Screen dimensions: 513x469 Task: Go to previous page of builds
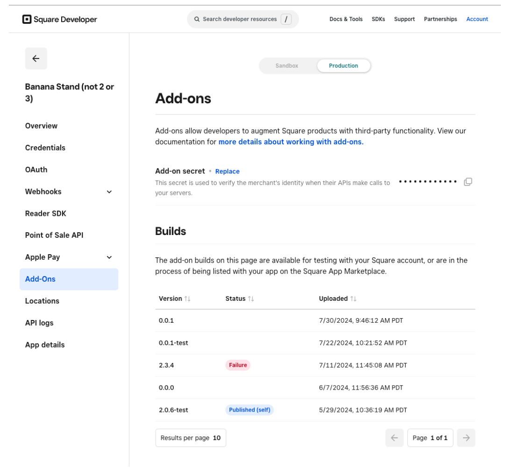(x=395, y=438)
